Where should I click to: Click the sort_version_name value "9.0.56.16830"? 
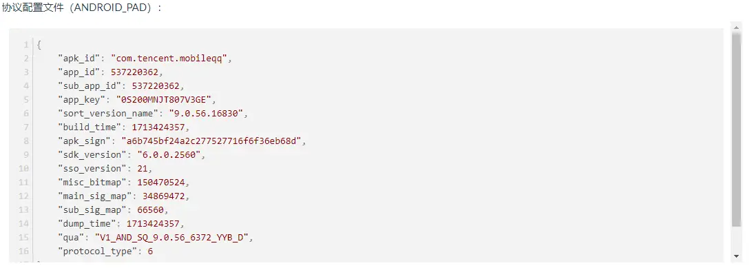click(x=205, y=114)
